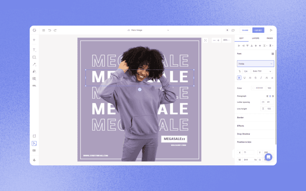The height and width of the screenshot is (191, 306).
Task: Zoom out with the minus icon
Action: (x=214, y=40)
